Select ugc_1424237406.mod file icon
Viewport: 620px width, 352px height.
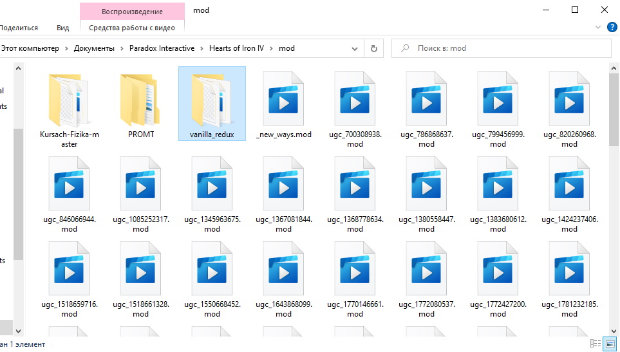point(569,183)
